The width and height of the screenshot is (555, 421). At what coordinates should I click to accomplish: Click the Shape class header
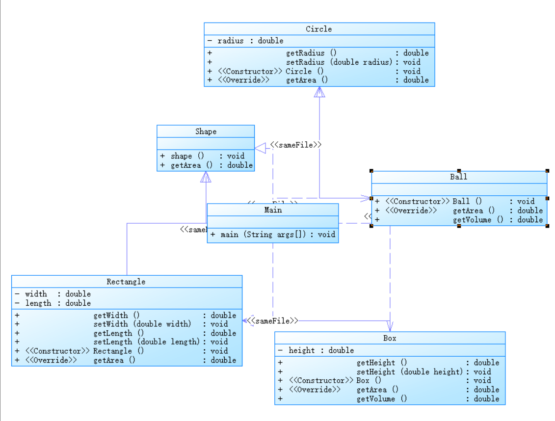point(206,131)
